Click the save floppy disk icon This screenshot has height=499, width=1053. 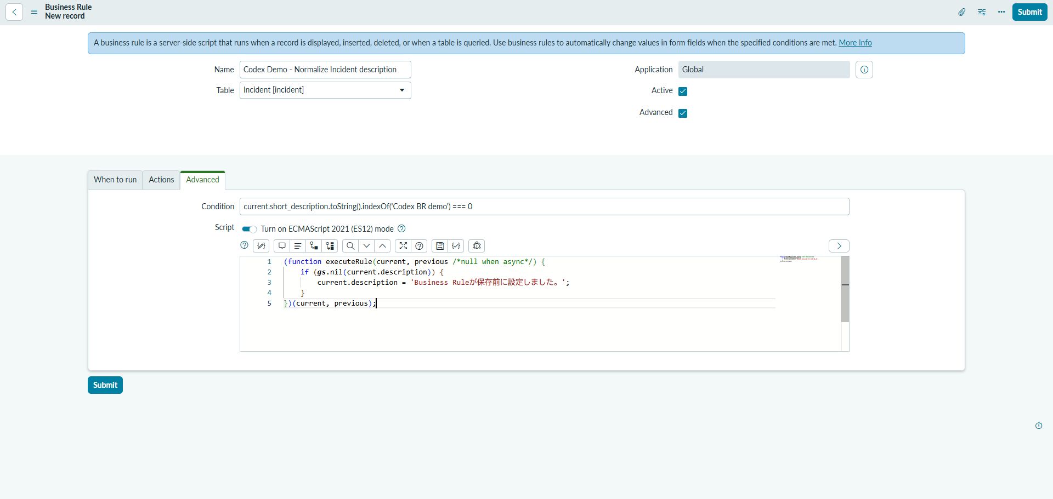(x=440, y=246)
